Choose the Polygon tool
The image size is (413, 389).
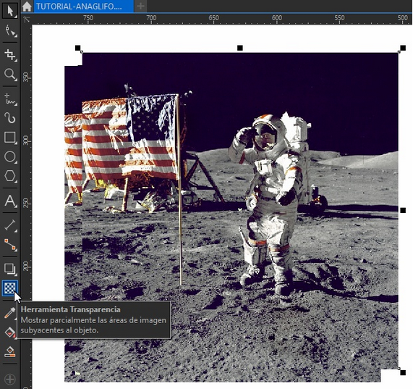point(10,176)
